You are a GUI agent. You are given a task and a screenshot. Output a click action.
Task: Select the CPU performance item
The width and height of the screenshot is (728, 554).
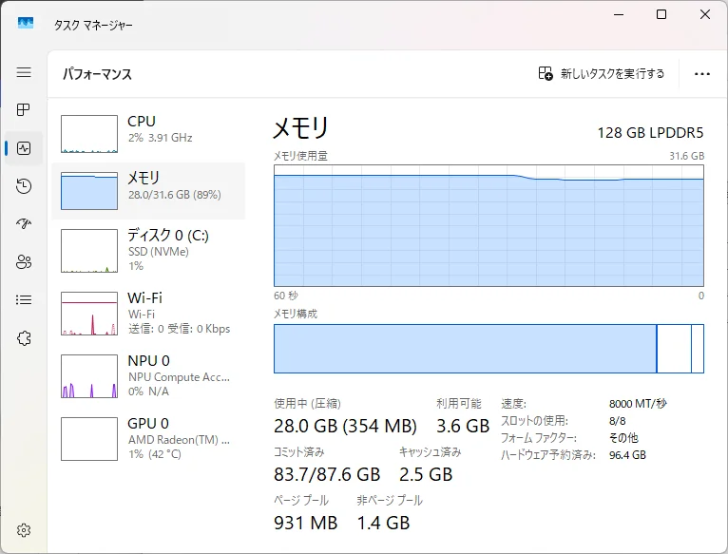(x=148, y=134)
